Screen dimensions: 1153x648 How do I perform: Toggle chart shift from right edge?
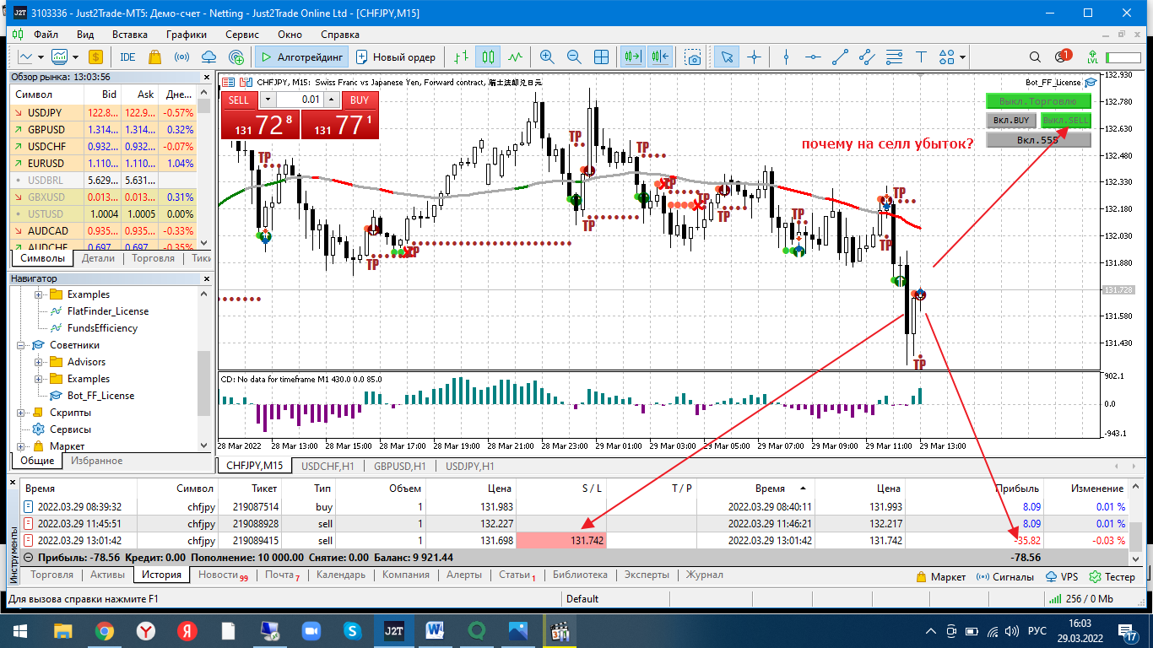pos(659,57)
